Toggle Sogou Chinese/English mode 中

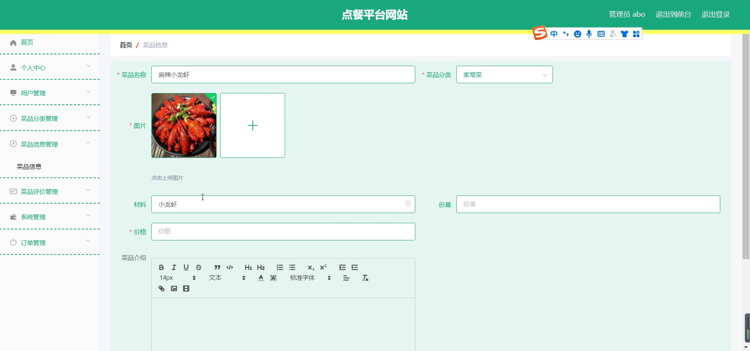(x=554, y=34)
